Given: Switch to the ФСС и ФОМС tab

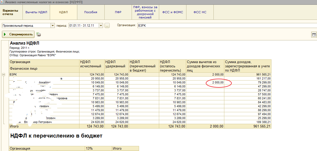Looking at the screenshot, I should tap(172, 12).
